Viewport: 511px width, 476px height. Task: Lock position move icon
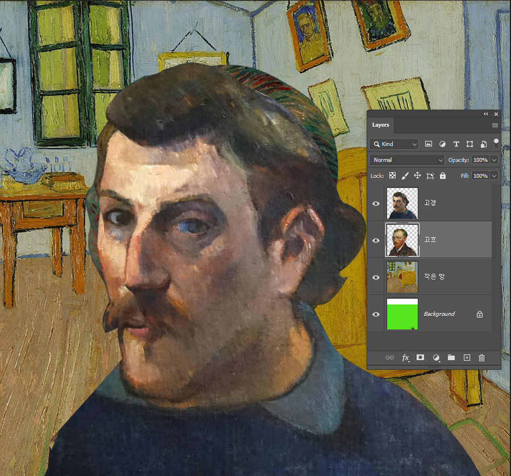point(417,176)
